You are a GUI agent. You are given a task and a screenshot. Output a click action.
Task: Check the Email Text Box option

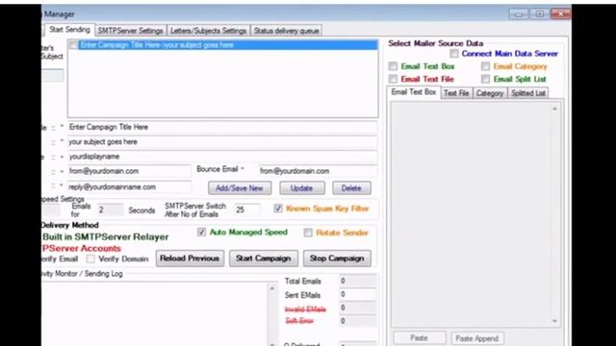coord(393,66)
